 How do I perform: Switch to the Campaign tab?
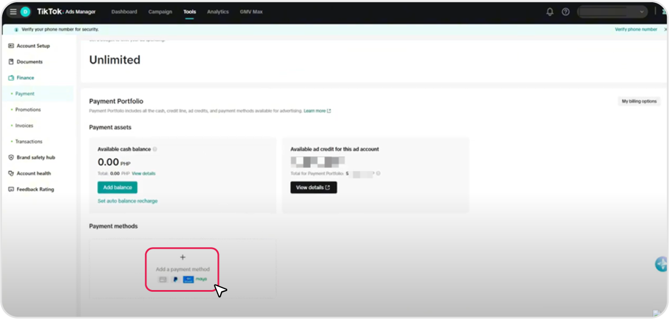point(160,12)
